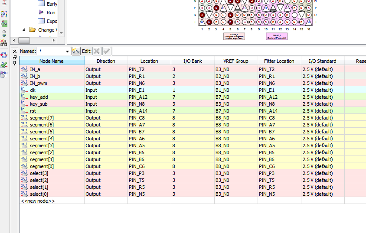Screen dimensions: 366x233
Task: Click the dotted-square P icon in left toolbar
Action: click(4, 14)
